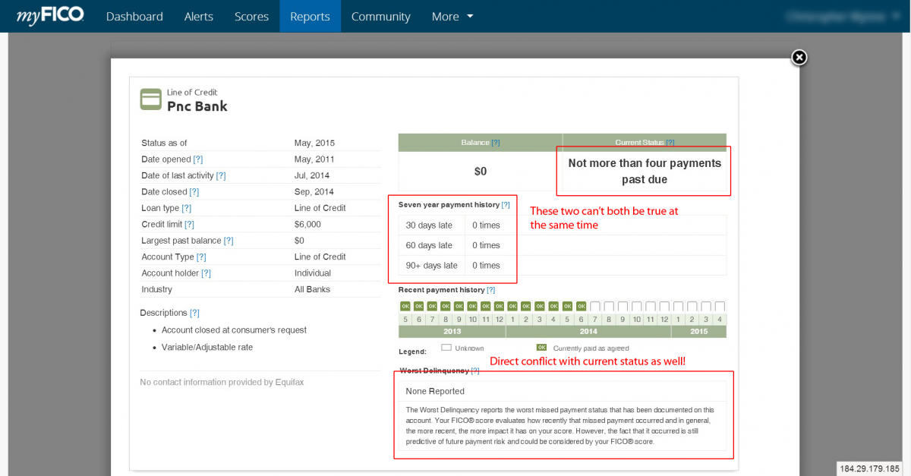The height and width of the screenshot is (476, 911).
Task: Select the Status as of value 'May, 2015'
Action: click(314, 143)
